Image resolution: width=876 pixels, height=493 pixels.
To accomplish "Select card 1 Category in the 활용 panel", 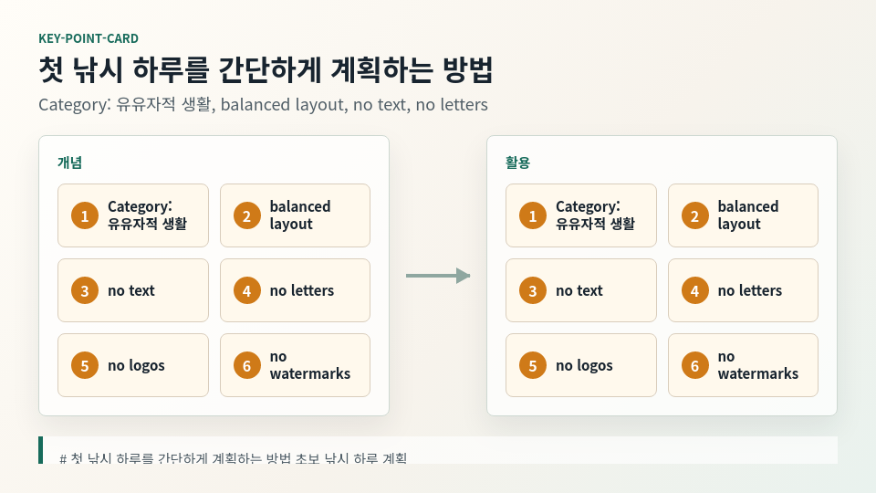I will tap(581, 215).
